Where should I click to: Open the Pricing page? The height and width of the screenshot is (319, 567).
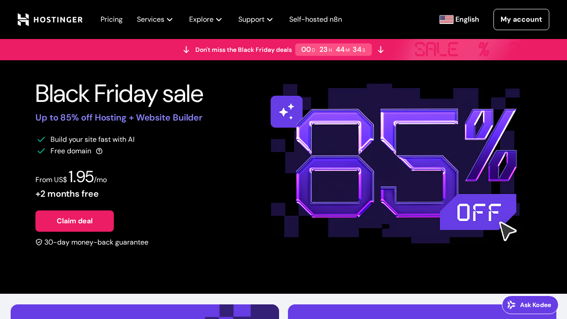(x=112, y=19)
